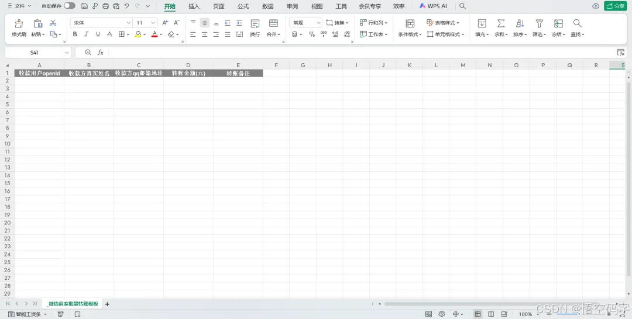Click the increase decimal places icon
Image resolution: width=632 pixels, height=319 pixels.
pos(335,34)
